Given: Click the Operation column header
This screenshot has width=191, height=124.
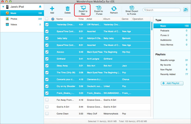Looking at the screenshot, I should pos(141,19).
